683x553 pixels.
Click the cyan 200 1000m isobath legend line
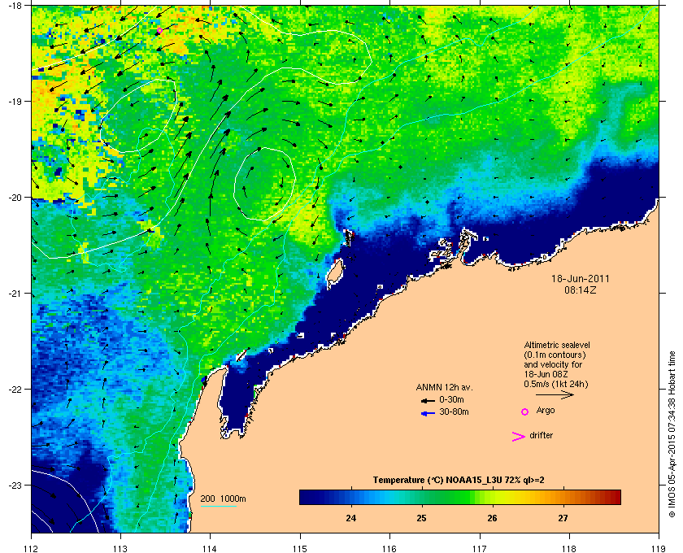coord(218,506)
